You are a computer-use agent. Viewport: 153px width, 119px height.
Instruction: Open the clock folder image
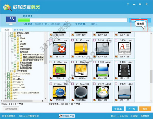(x=59, y=92)
